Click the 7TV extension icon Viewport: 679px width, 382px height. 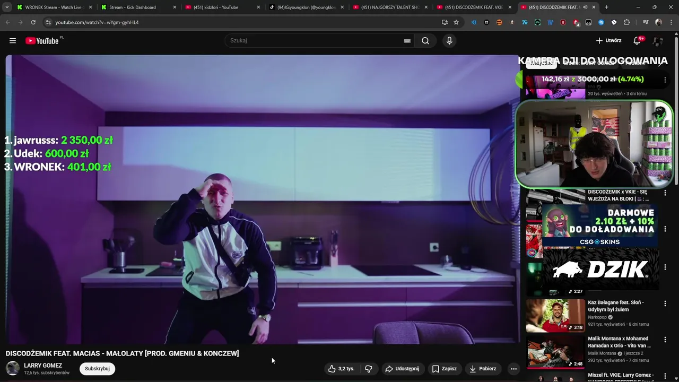point(525,22)
